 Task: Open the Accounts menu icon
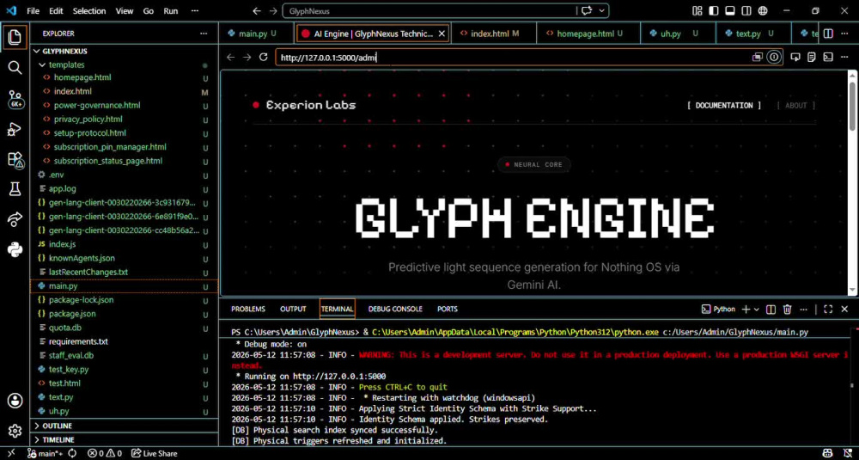[15, 400]
